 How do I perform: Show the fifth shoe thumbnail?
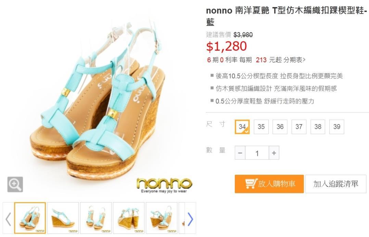point(162,218)
